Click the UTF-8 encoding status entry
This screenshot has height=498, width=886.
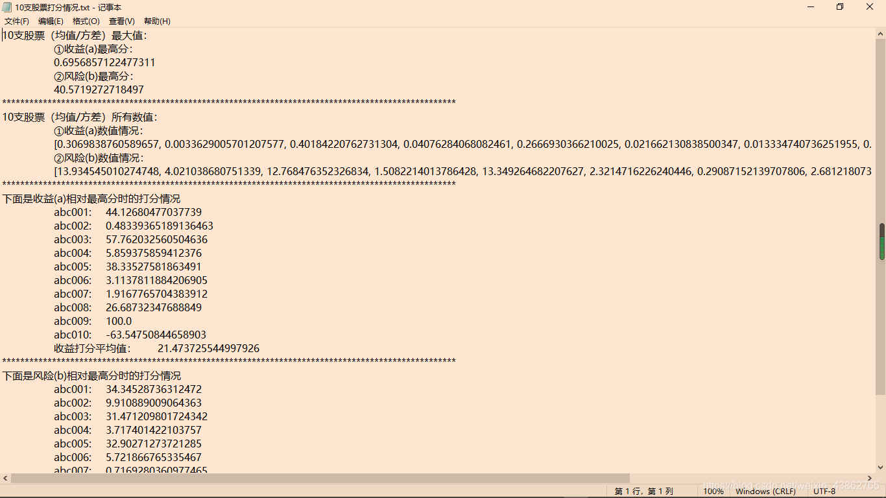coord(824,492)
